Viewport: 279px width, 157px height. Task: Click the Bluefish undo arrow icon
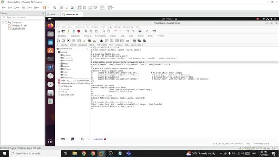tap(115, 31)
